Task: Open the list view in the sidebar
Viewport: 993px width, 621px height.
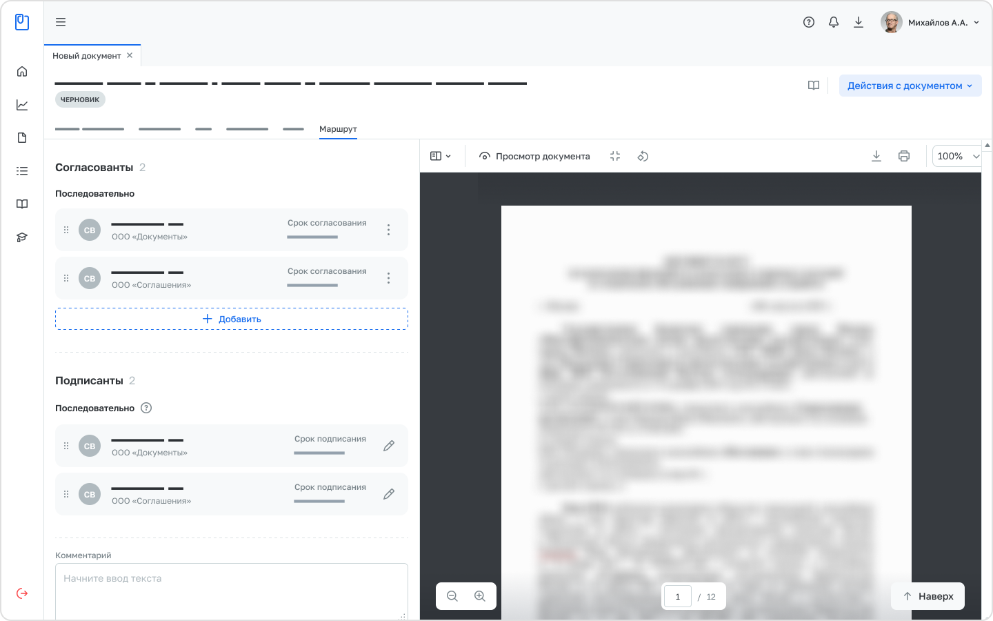Action: pos(22,171)
